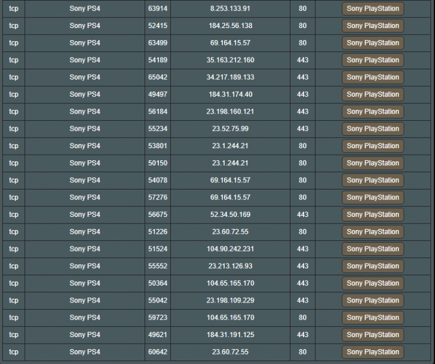This screenshot has height=364, width=435.
Task: Click Sony PlayStation button in port 63914 row
Action: point(373,8)
